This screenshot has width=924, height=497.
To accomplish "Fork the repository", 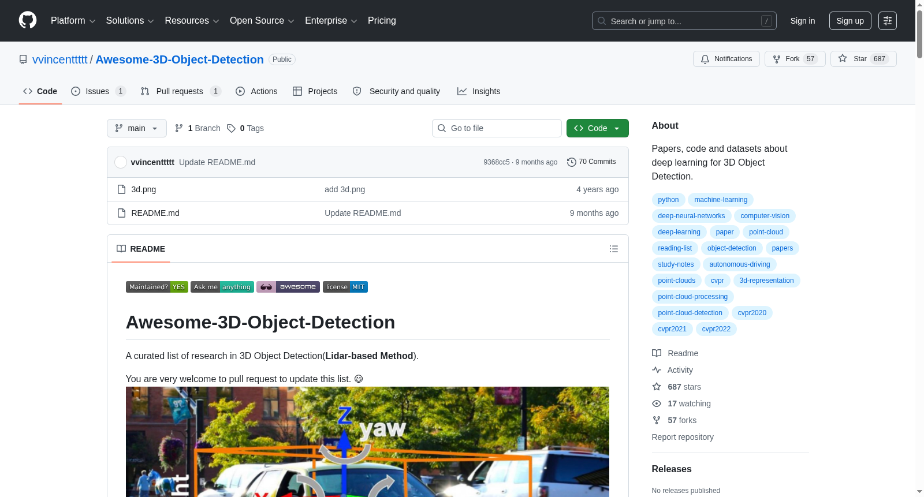I will [x=793, y=59].
